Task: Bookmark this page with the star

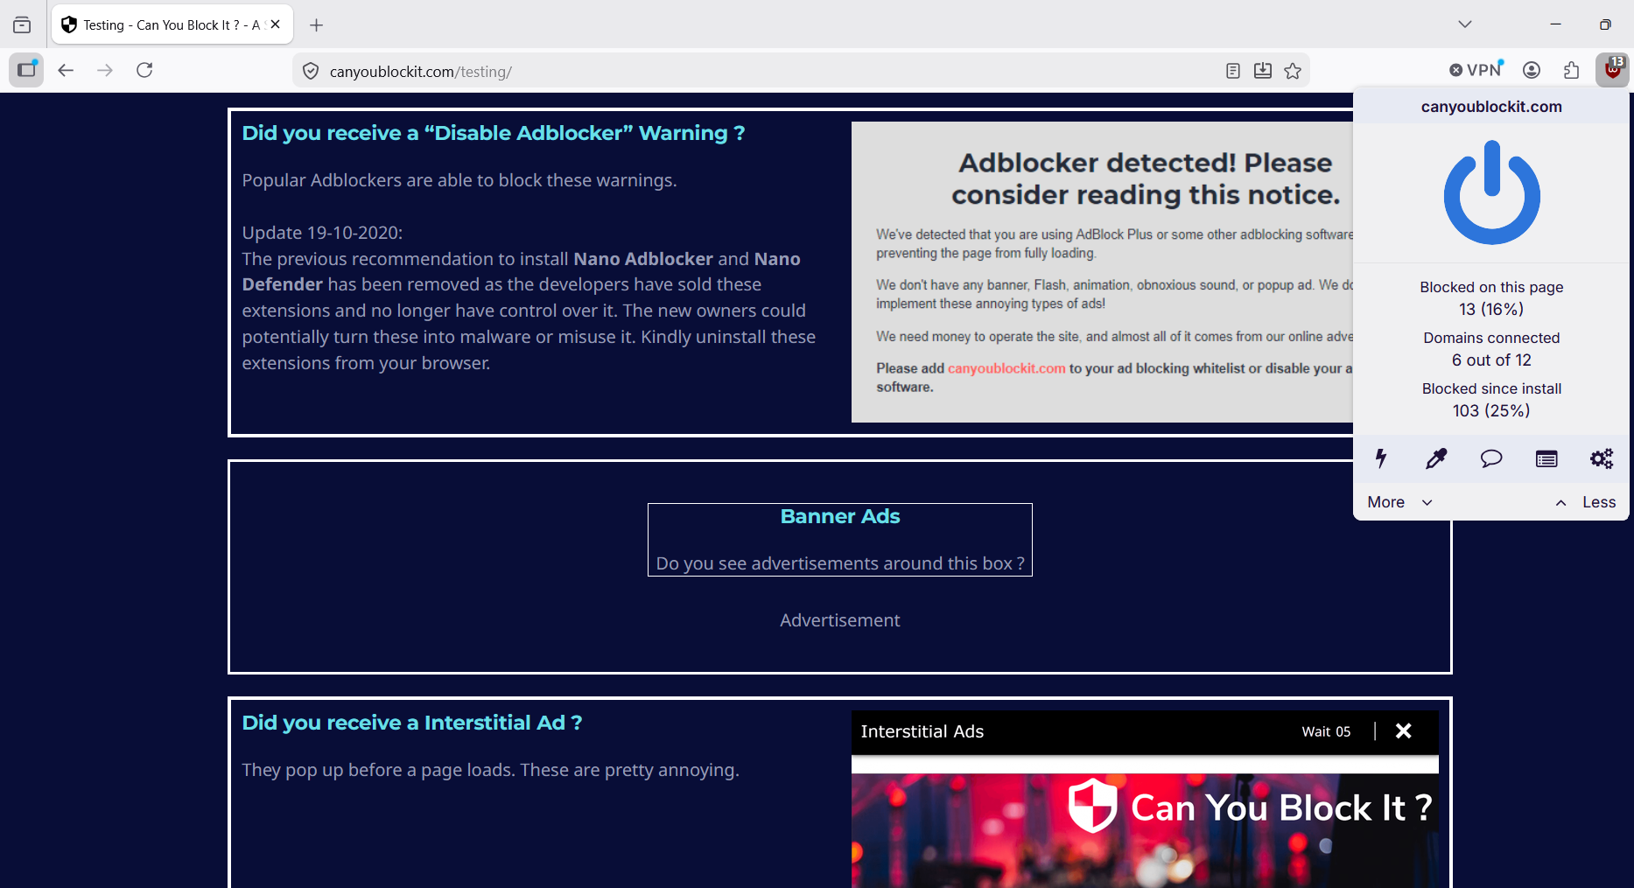Action: [1293, 71]
